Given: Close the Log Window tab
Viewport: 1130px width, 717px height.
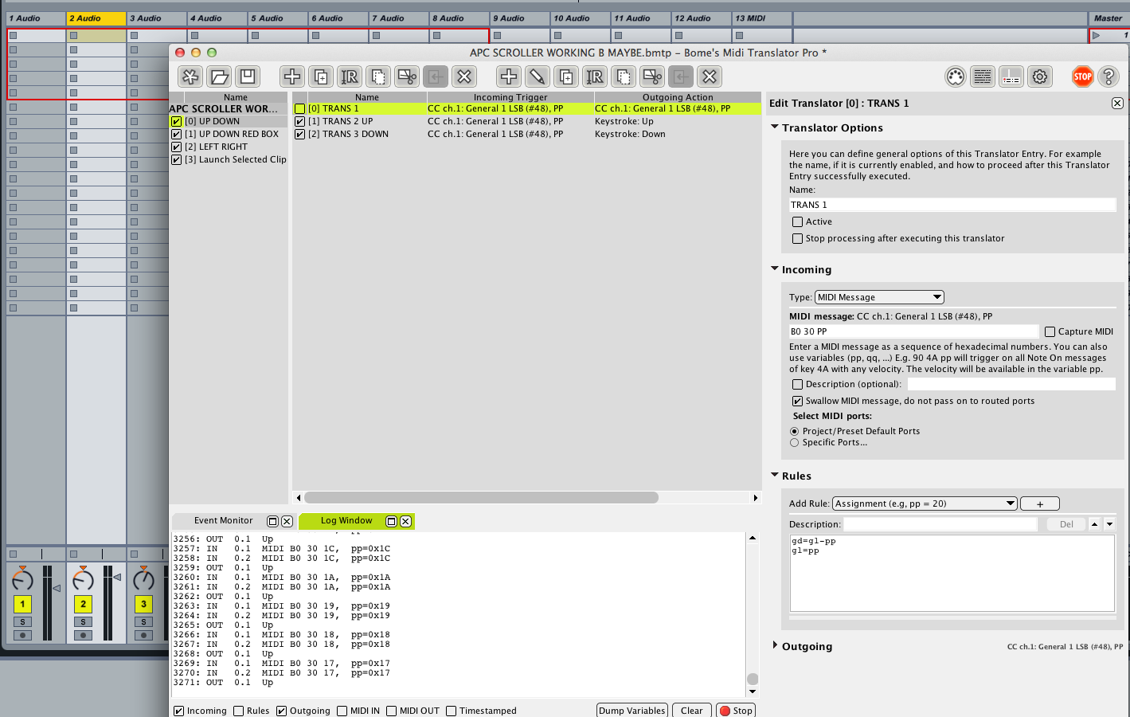Looking at the screenshot, I should point(405,521).
